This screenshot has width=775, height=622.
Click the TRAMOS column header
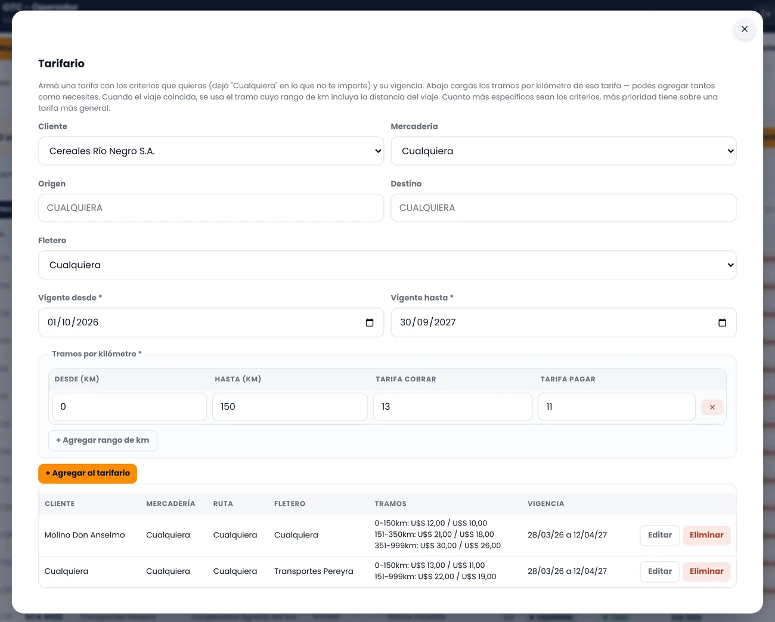[390, 504]
